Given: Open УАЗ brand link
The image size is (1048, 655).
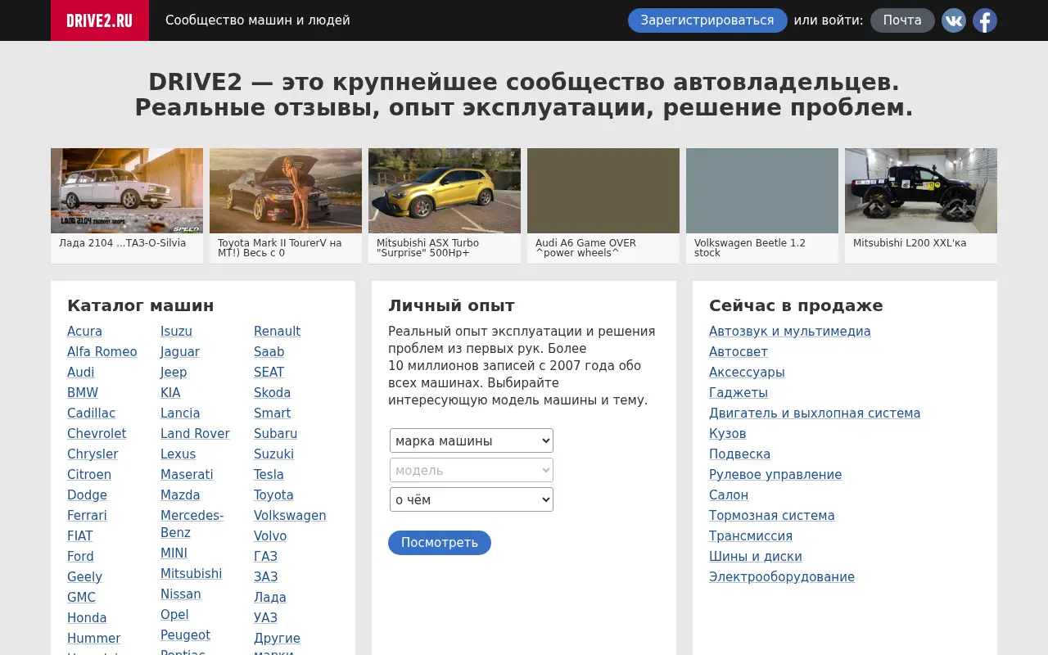Looking at the screenshot, I should click(265, 618).
